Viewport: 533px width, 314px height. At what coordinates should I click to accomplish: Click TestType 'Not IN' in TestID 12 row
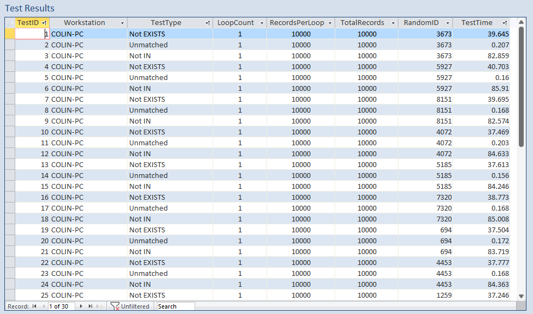[x=140, y=154]
